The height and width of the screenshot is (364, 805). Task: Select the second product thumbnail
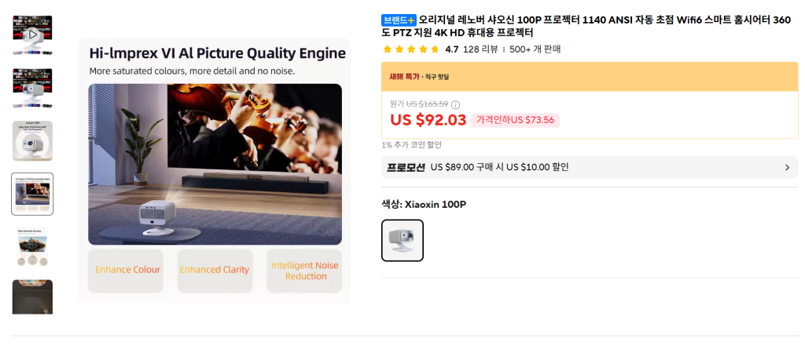[x=32, y=88]
